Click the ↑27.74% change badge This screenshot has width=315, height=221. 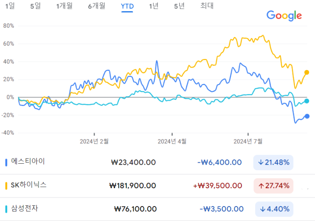(x=274, y=186)
